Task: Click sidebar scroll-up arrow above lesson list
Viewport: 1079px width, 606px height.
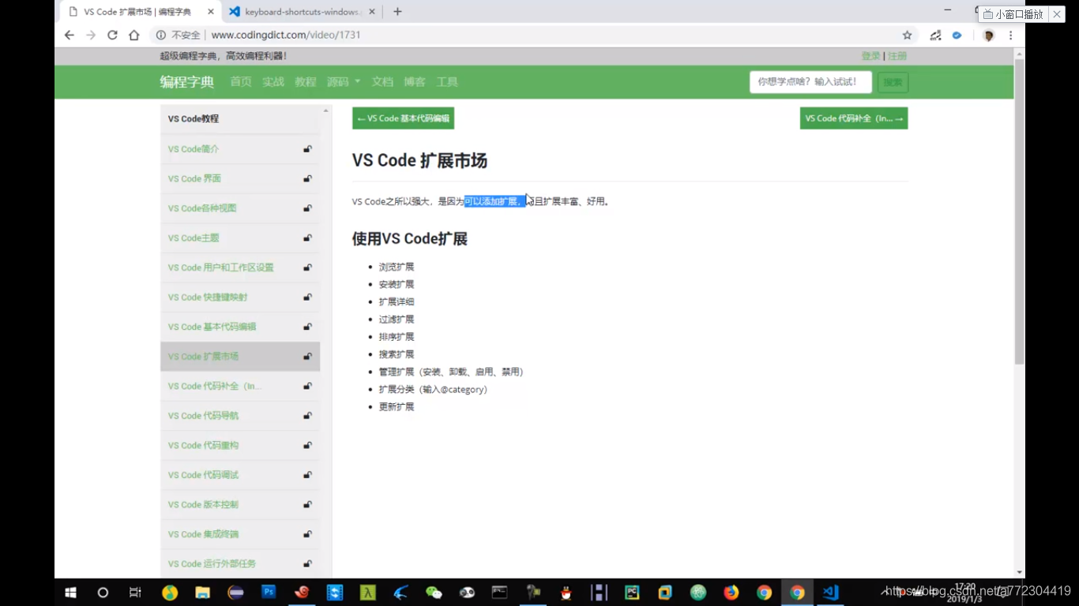Action: (x=325, y=111)
